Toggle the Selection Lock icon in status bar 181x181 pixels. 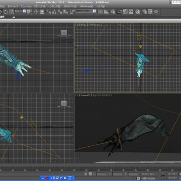click(x=86, y=174)
